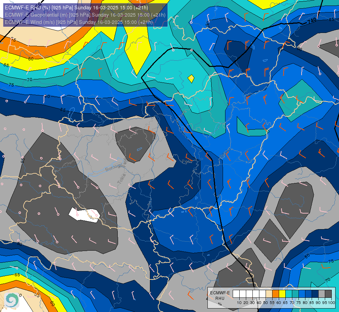
Task: Pick the dark gray 95–100 legend swatch
Action: click(x=328, y=294)
